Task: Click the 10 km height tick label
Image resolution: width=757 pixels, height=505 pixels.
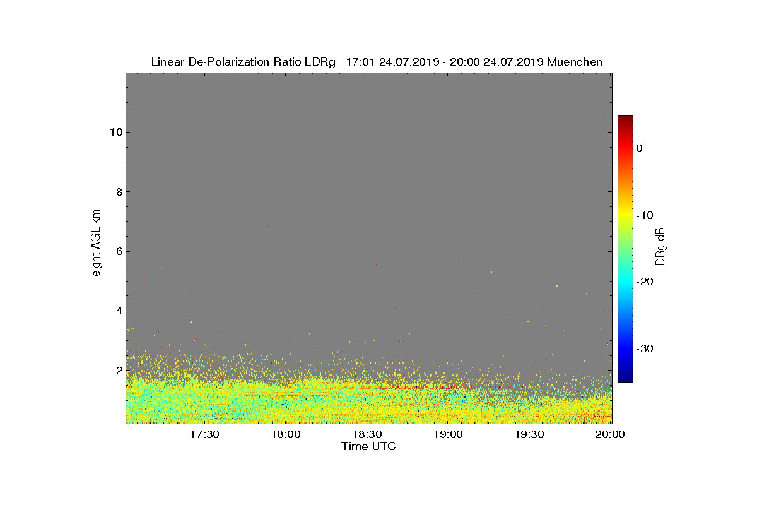Action: click(115, 132)
